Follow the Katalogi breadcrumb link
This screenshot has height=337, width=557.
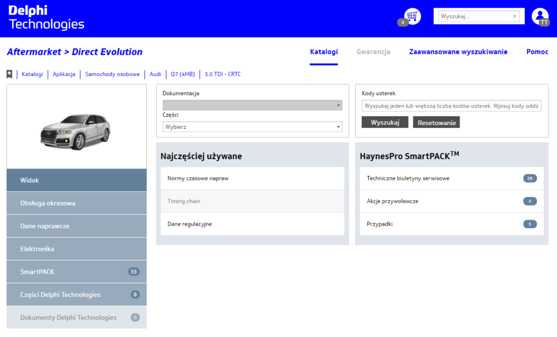[x=32, y=74]
